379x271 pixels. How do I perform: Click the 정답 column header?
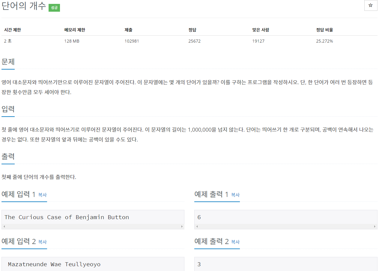tap(192, 30)
